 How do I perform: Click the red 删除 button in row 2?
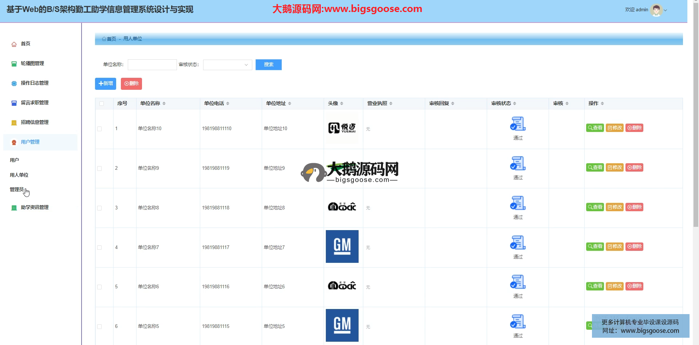tap(634, 168)
